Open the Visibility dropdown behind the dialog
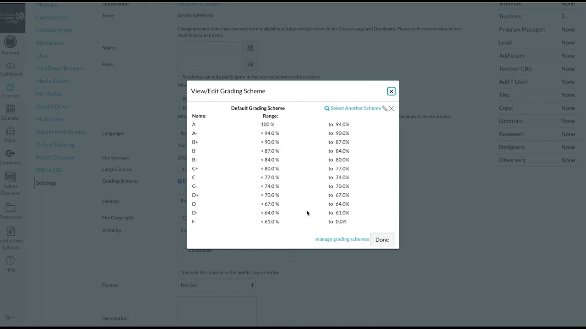 coord(182,230)
